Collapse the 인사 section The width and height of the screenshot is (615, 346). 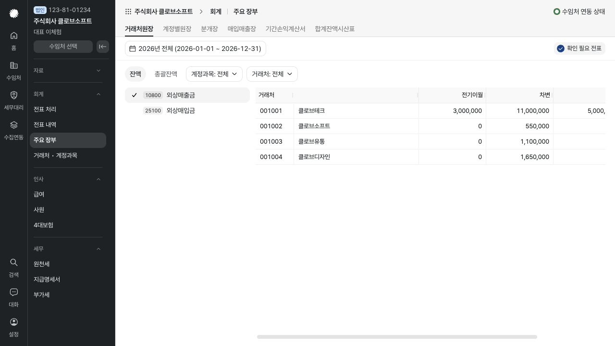tap(98, 179)
